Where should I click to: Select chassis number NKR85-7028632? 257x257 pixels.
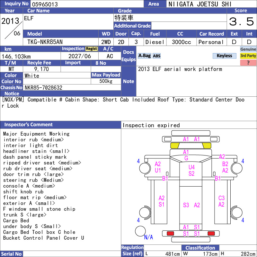43,88
